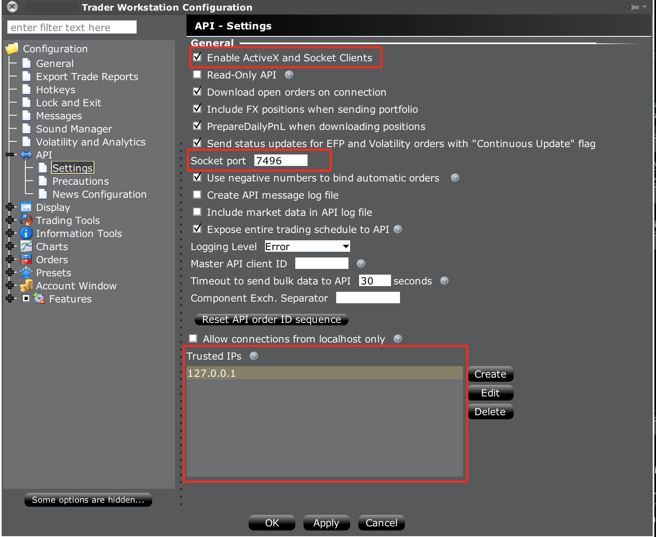This screenshot has width=656, height=537.
Task: Click Delete button for Trusted IPs
Action: (490, 412)
